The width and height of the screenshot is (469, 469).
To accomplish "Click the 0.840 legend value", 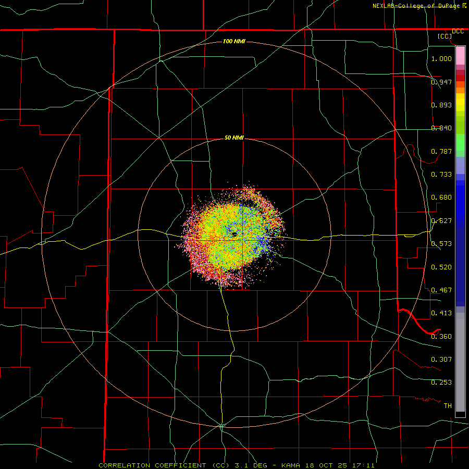I will point(441,128).
